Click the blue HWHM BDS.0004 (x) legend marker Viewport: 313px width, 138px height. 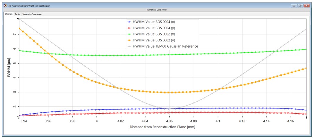[x=129, y=22]
